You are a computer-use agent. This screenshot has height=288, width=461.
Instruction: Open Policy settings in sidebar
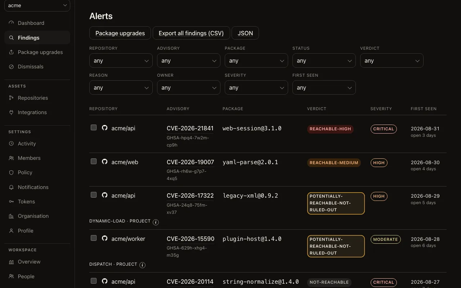tap(37, 172)
